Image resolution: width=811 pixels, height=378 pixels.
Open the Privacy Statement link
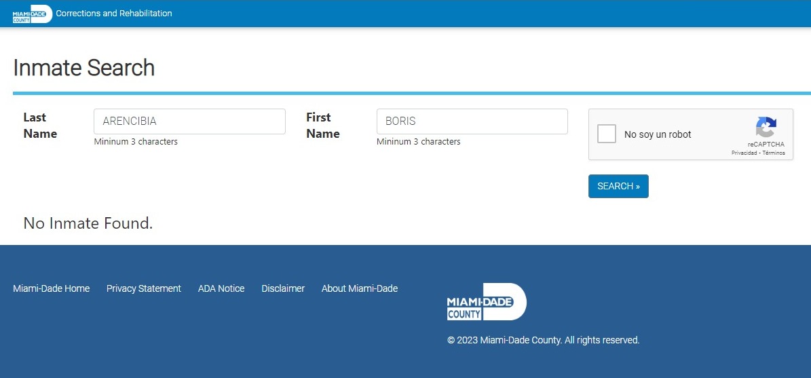[144, 288]
